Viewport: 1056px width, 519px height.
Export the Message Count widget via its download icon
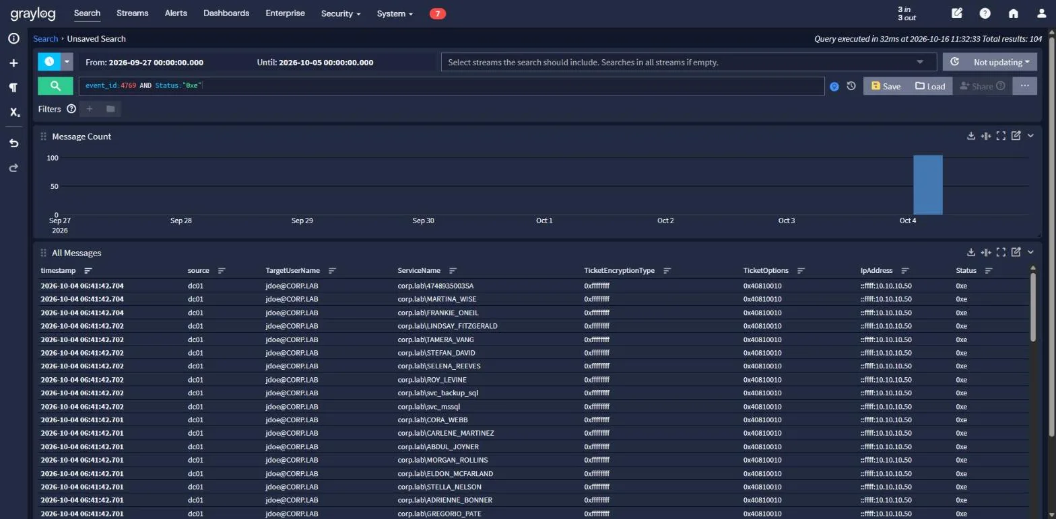971,136
